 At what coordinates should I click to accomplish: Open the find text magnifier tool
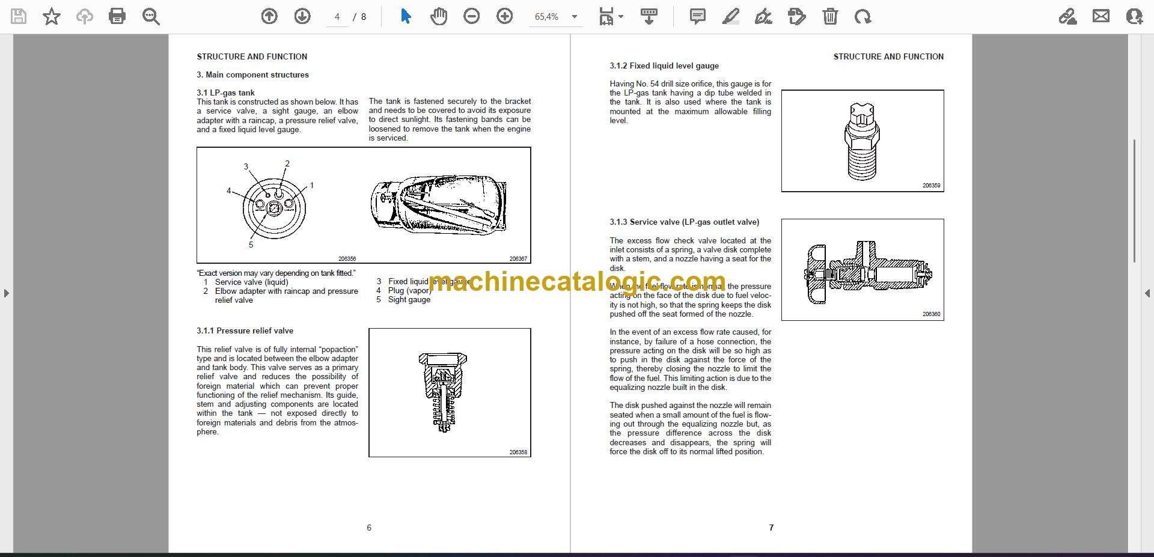tap(151, 17)
